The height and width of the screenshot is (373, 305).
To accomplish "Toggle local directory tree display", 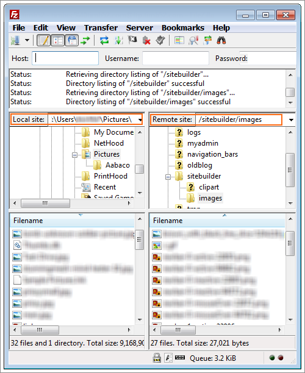I will click(x=58, y=40).
